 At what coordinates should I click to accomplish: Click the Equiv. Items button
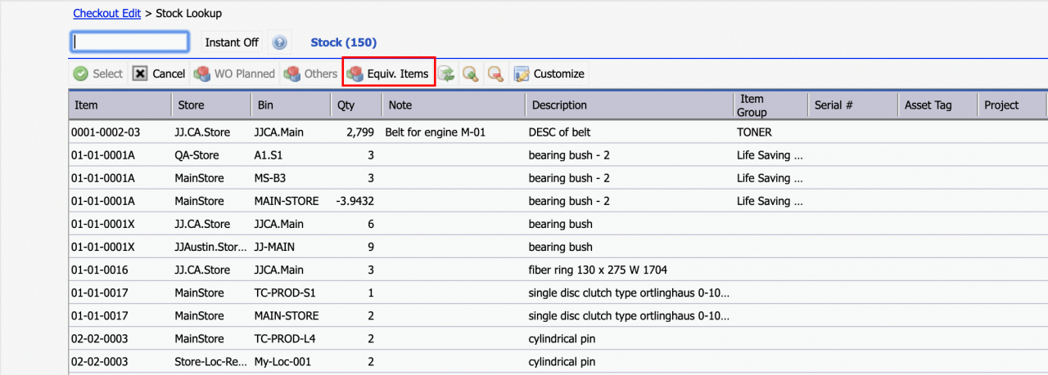tap(389, 74)
